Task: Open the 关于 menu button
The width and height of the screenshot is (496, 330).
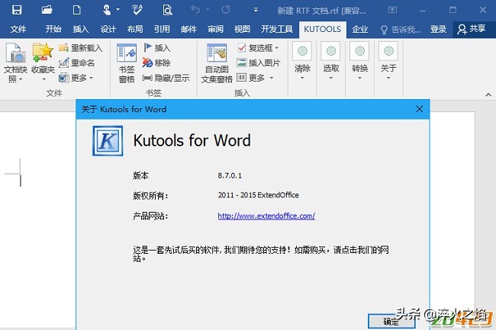Action: 388,61
